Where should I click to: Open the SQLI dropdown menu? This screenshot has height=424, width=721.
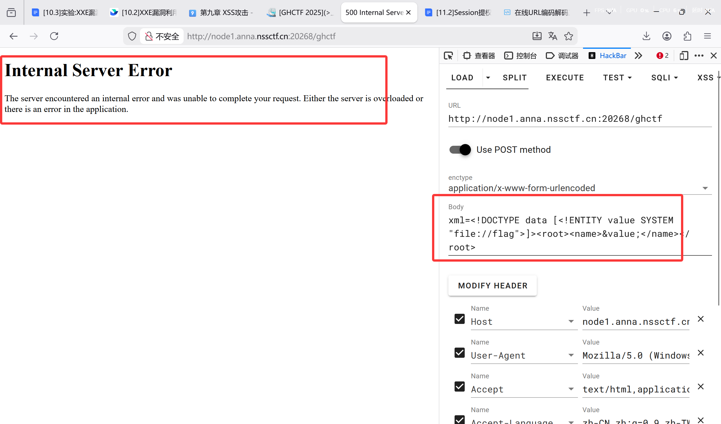point(664,78)
